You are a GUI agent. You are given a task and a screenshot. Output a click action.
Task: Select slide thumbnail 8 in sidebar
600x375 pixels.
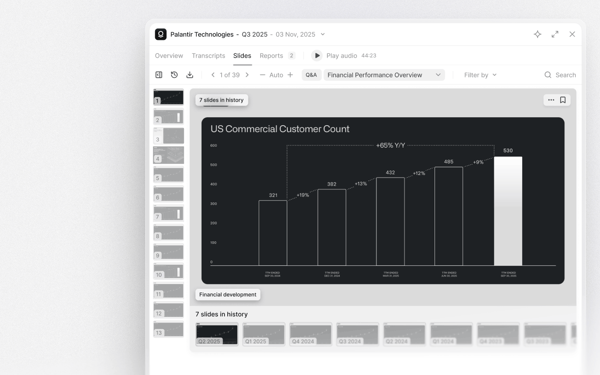pyautogui.click(x=169, y=233)
